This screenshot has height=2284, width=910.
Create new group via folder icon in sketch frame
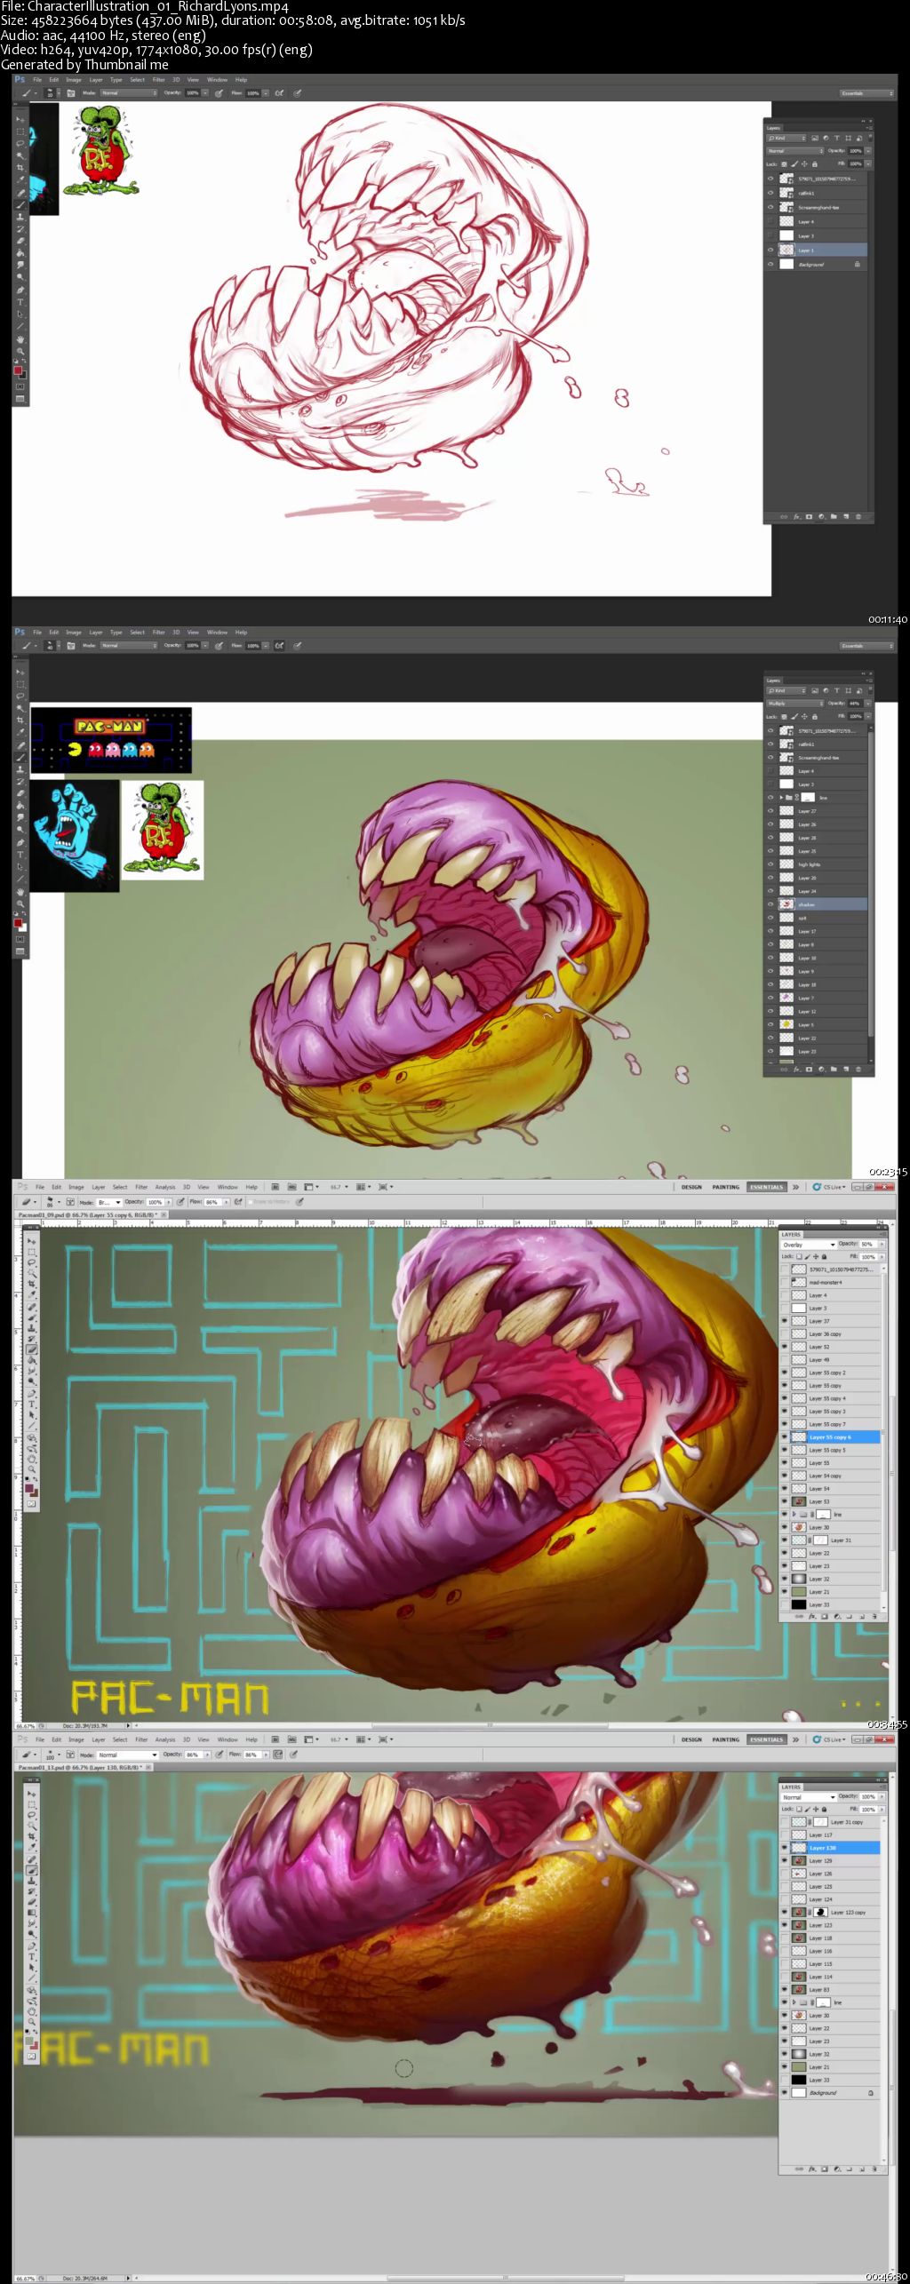point(834,516)
